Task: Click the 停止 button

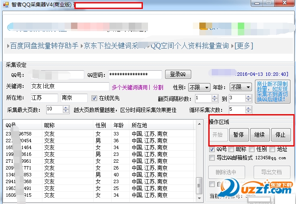Action: point(281,135)
